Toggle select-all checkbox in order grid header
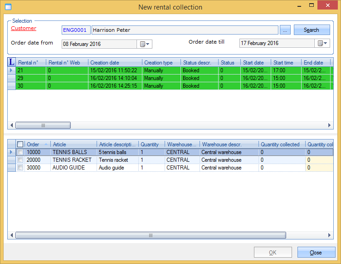The image size is (341, 264). [20, 144]
